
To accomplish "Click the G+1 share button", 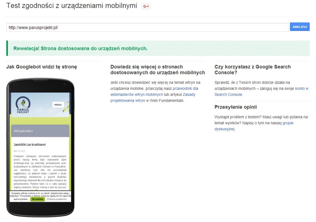I will (146, 6).
